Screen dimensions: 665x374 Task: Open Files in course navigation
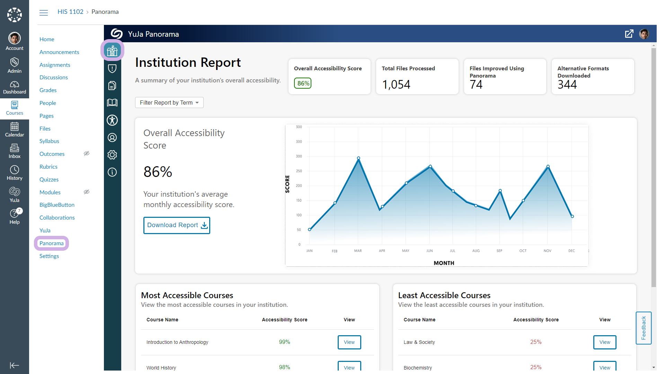pos(45,128)
